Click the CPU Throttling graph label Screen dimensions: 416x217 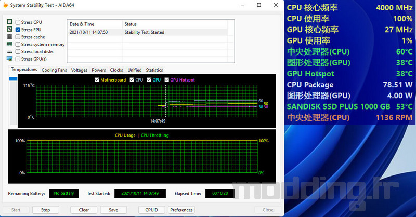click(154, 135)
